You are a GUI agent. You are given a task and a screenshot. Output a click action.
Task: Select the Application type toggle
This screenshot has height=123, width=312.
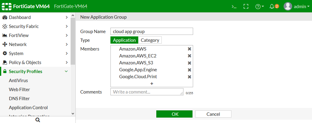pyautogui.click(x=124, y=40)
